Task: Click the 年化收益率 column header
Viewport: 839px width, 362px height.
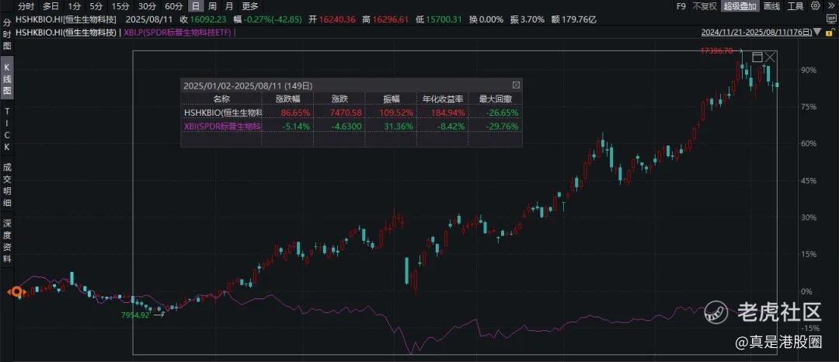Action: (443, 99)
